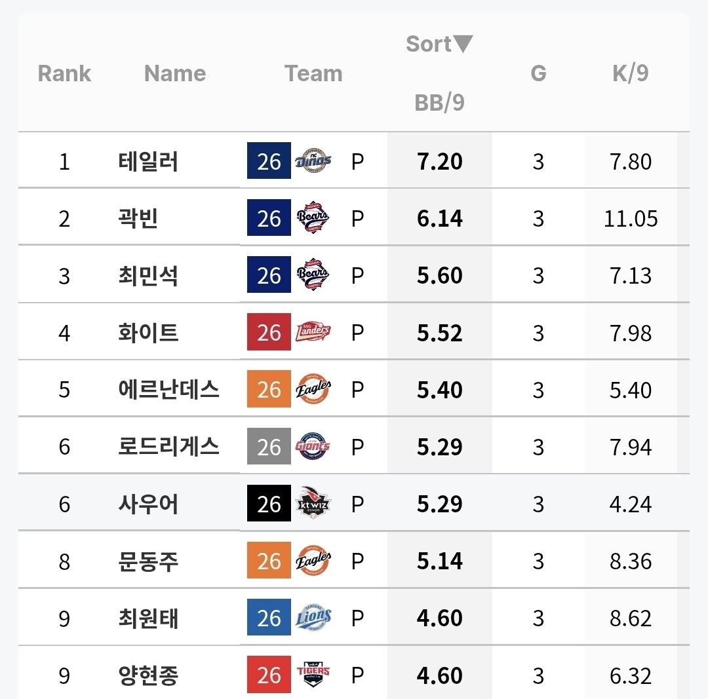Click the Lotte Giants team logo
The width and height of the screenshot is (708, 699).
click(x=313, y=446)
